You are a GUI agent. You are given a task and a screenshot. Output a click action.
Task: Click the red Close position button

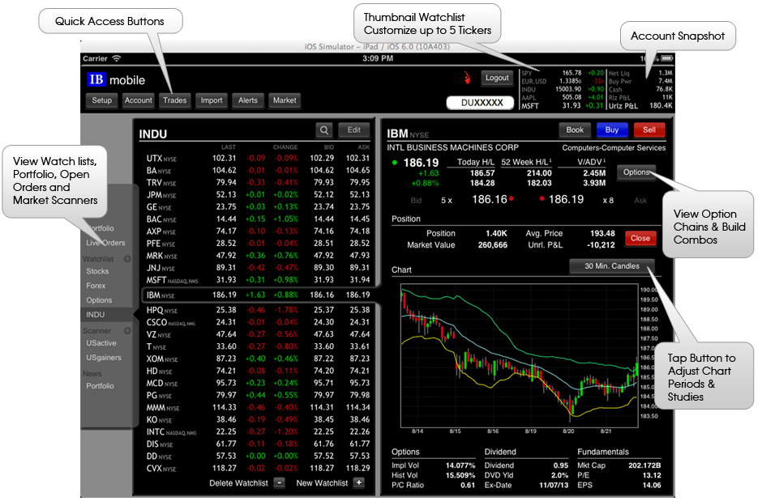coord(640,238)
